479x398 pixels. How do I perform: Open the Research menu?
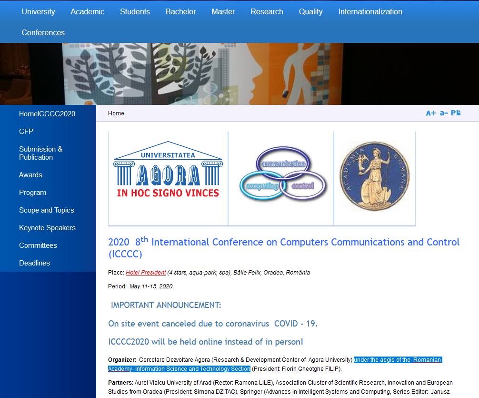point(267,11)
